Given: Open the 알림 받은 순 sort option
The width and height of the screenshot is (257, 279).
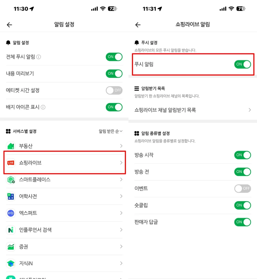Looking at the screenshot, I should pos(111,131).
